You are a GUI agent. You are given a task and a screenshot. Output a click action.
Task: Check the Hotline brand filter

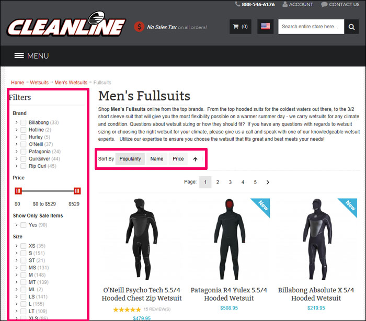[24, 130]
